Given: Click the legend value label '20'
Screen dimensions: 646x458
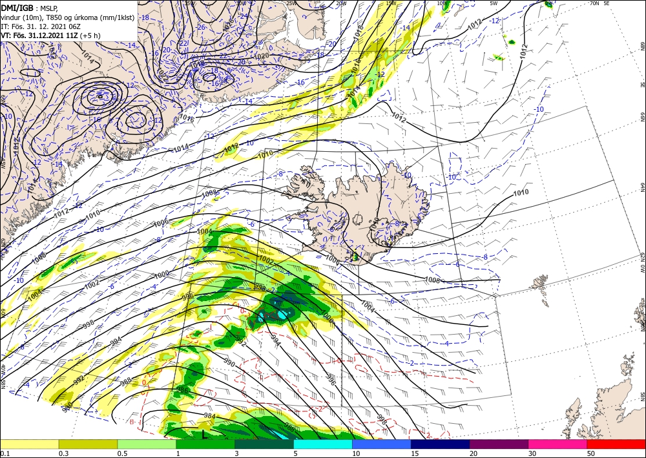Looking at the screenshot, I should (x=474, y=453).
